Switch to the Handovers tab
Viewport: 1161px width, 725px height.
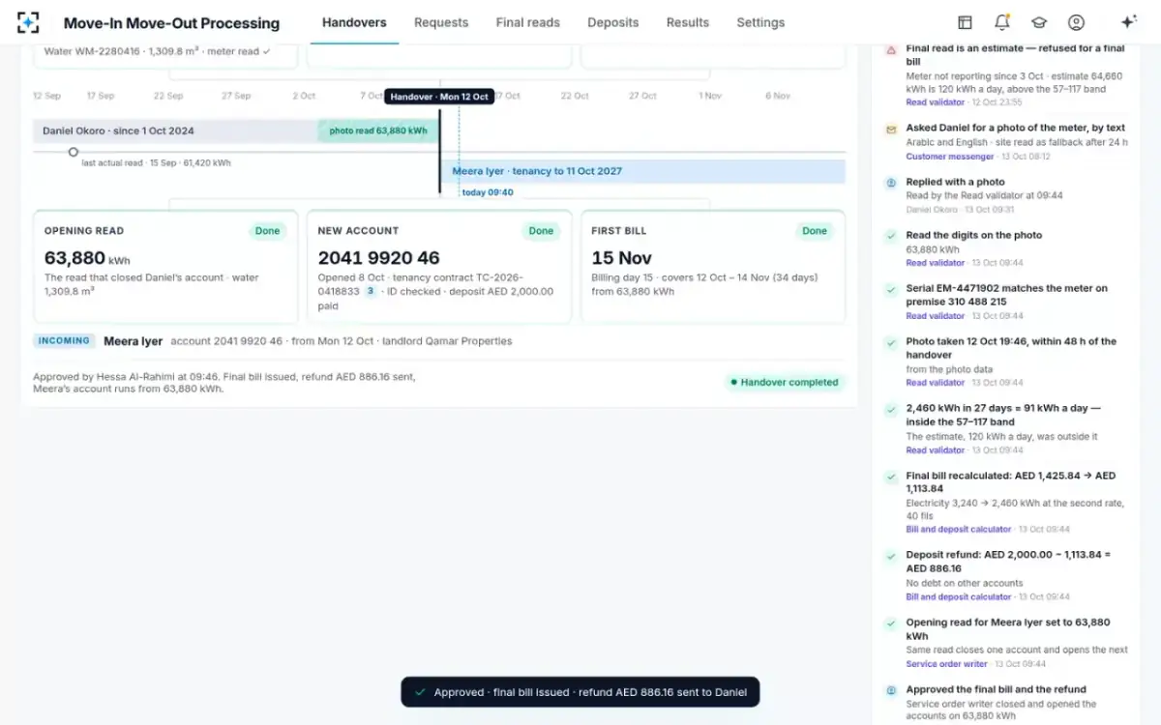(354, 22)
